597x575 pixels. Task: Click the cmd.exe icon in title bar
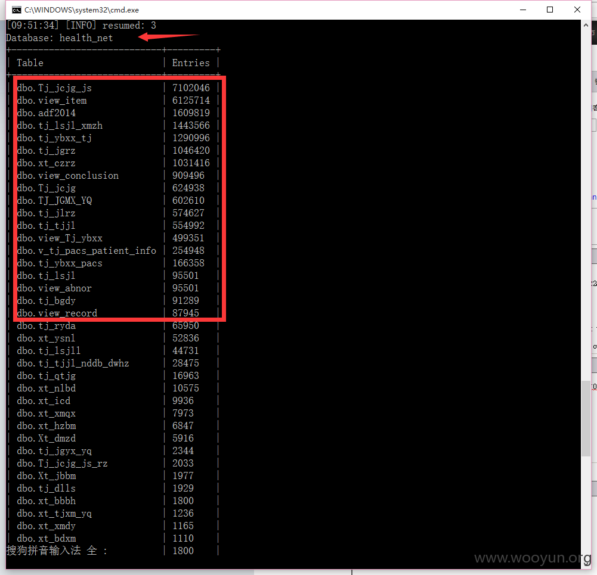click(16, 10)
